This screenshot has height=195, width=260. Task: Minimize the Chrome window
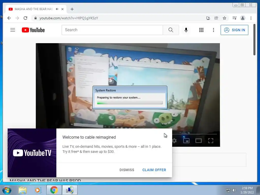click(236, 5)
